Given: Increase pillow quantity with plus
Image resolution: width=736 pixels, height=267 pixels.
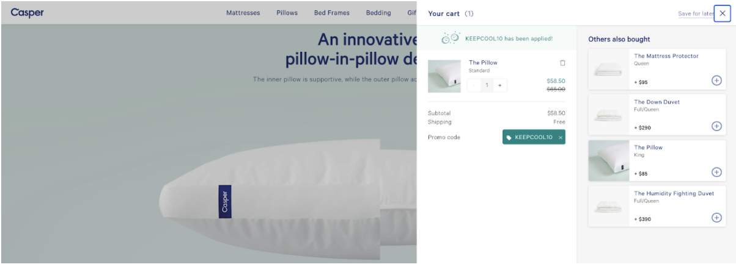Looking at the screenshot, I should point(499,85).
